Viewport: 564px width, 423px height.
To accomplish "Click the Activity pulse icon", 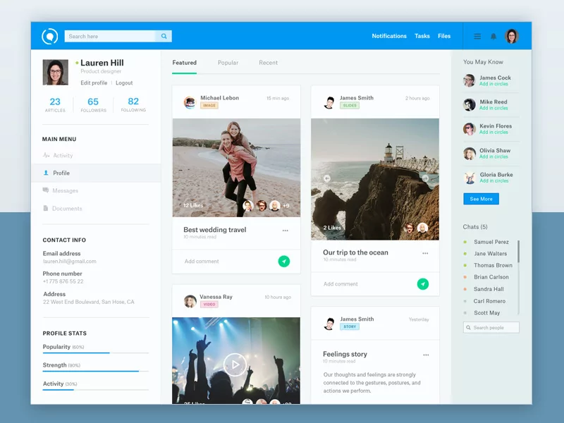I will 46,155.
